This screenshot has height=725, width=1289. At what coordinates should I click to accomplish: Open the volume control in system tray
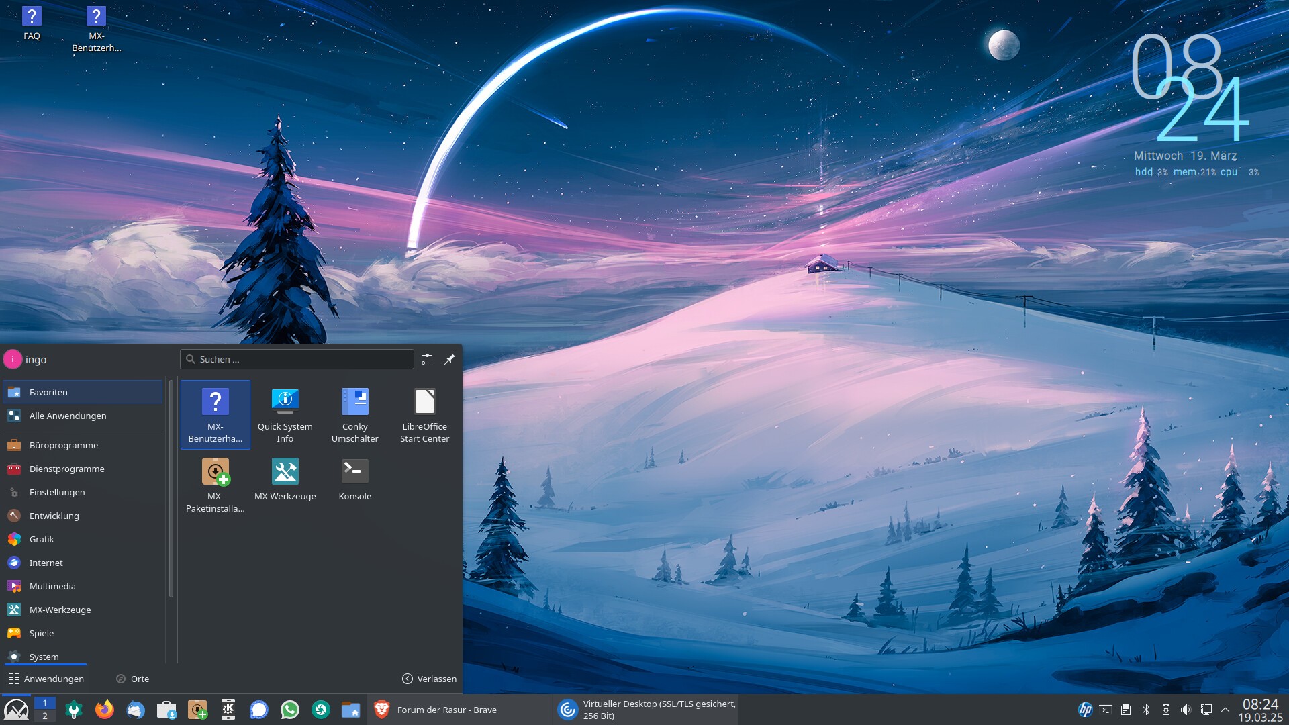(x=1186, y=710)
